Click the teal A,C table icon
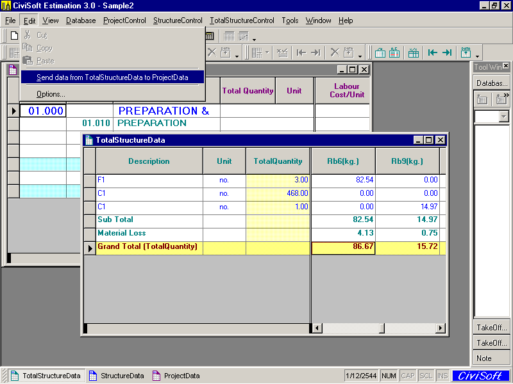Viewport: 513px width, 384px height. [394, 52]
